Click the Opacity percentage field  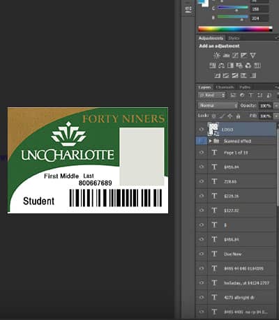265,106
